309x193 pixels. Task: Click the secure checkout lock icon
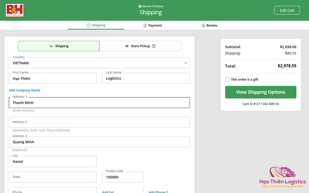click(140, 6)
